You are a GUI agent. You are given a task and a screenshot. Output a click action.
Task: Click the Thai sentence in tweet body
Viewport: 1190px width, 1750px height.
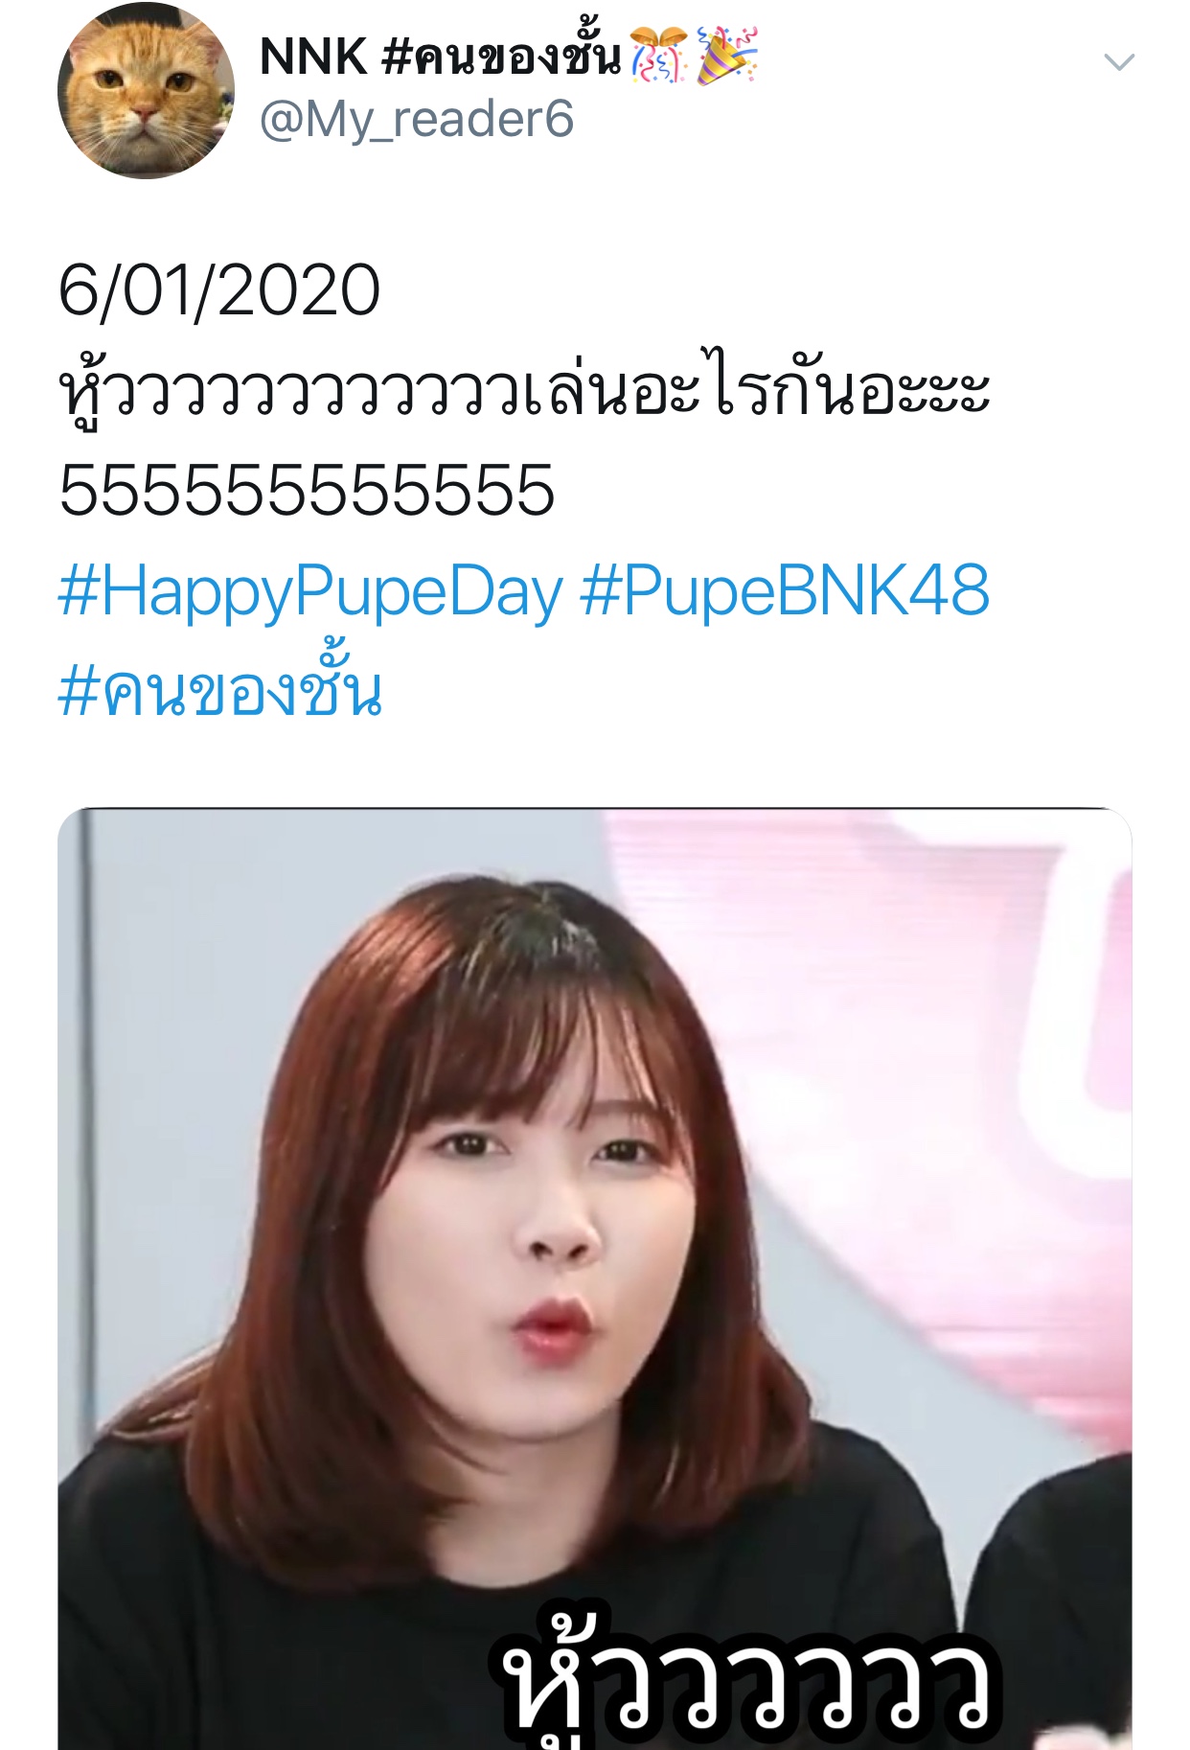523,390
